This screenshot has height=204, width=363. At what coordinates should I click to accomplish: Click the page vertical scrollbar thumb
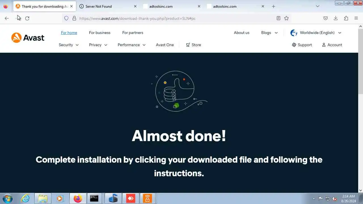pyautogui.click(x=360, y=61)
